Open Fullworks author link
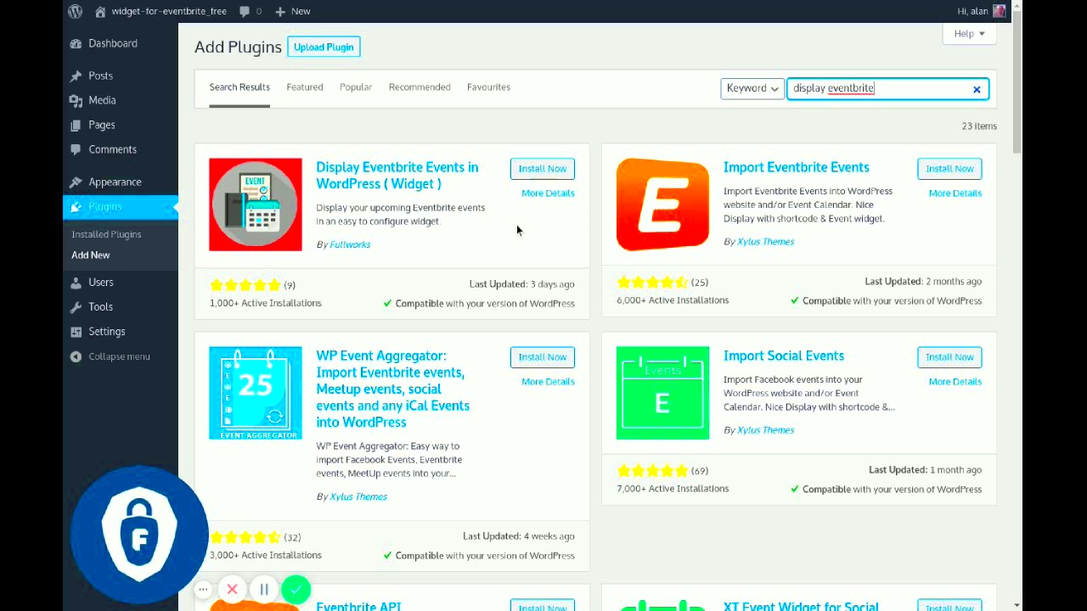 350,244
